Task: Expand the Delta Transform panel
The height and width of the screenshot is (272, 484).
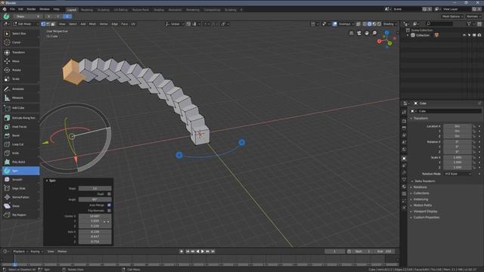Action: click(424, 181)
